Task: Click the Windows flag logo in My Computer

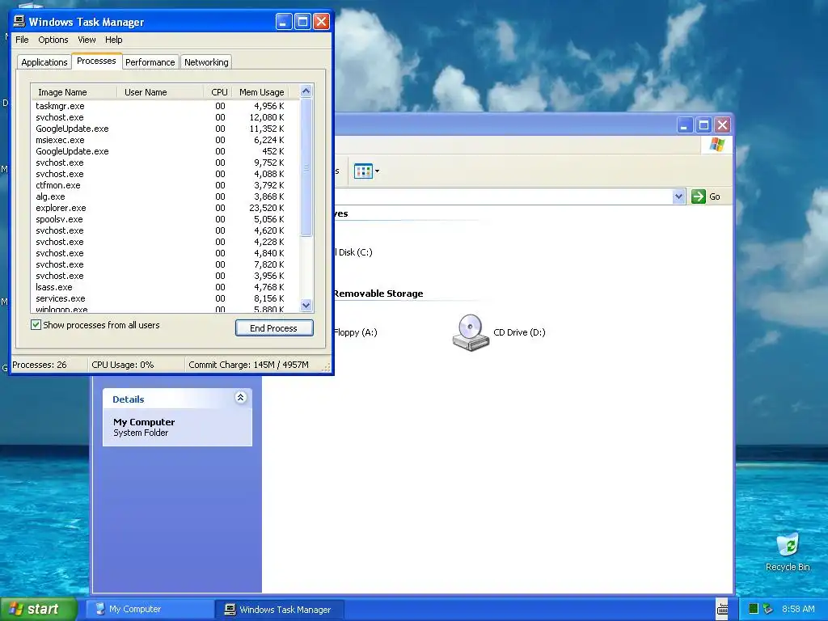Action: pos(717,144)
